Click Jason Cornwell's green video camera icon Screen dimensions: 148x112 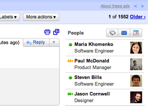pyautogui.click(x=70, y=94)
